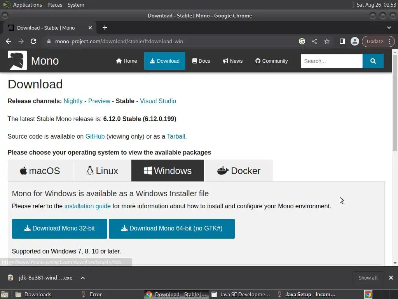Click the Google icon in the address bar
Screen dimensions: 398x299
pos(302,41)
